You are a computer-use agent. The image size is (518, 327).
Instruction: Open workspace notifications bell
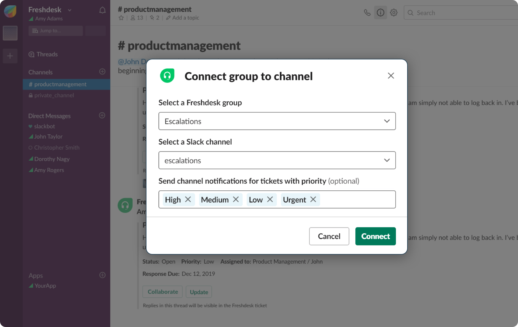click(102, 10)
